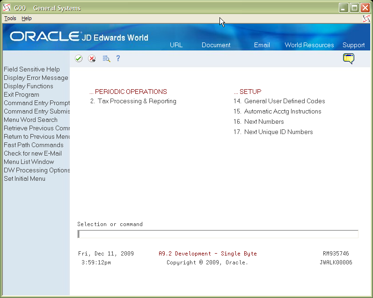Open 16. Next Numbers
Image resolution: width=373 pixels, height=298 pixels.
(259, 121)
